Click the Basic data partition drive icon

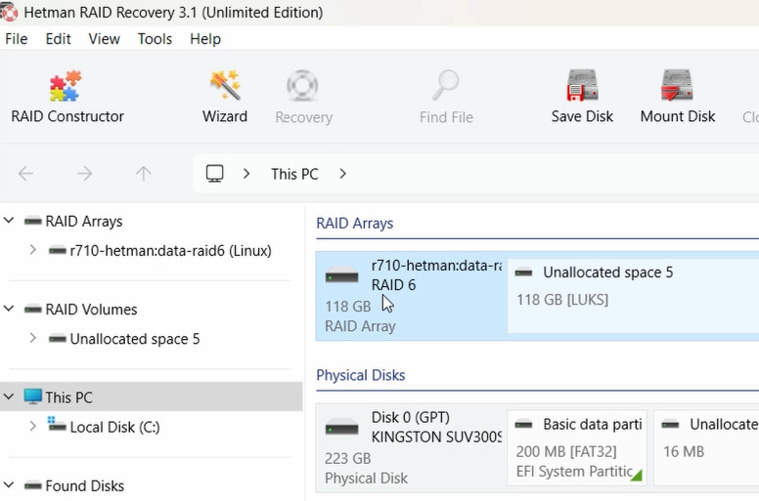523,425
